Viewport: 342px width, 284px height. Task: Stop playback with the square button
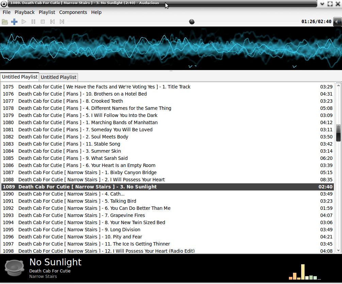[43, 22]
